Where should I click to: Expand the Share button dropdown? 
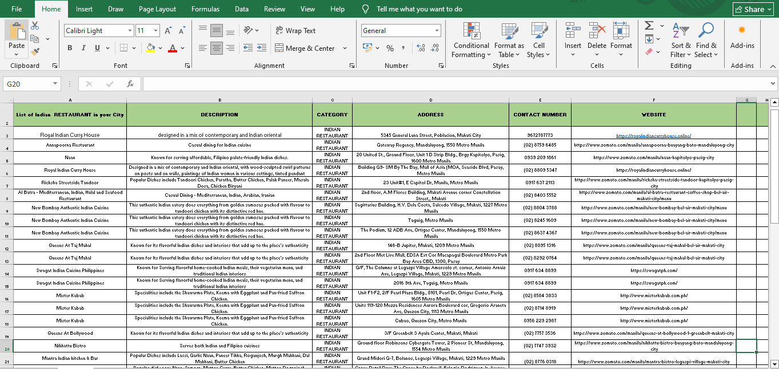(769, 9)
